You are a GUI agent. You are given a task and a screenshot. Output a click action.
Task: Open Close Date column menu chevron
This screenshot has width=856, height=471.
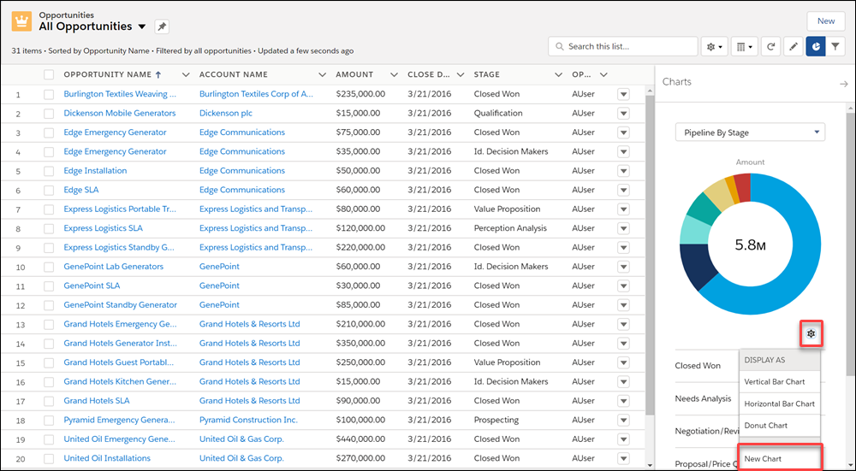tap(461, 74)
